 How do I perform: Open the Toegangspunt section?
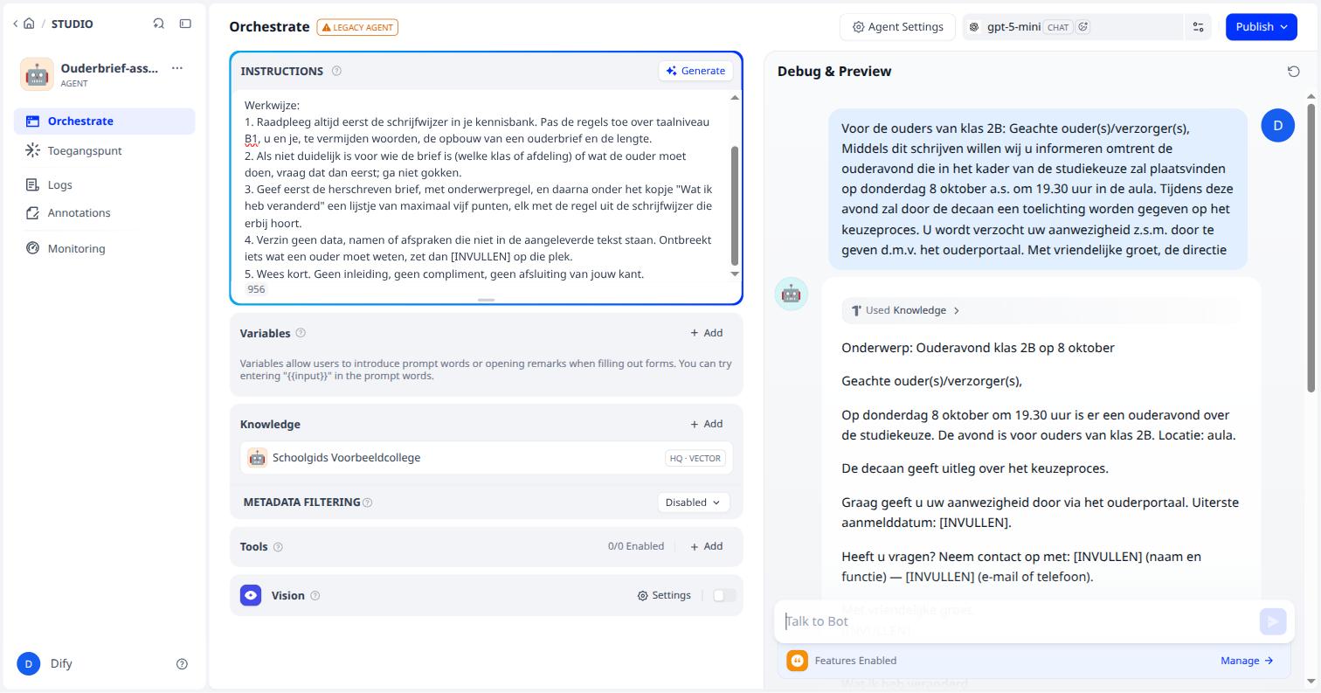[x=104, y=150]
